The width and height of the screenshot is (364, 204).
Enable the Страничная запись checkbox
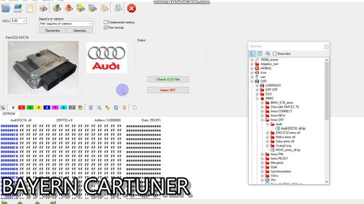(106, 22)
